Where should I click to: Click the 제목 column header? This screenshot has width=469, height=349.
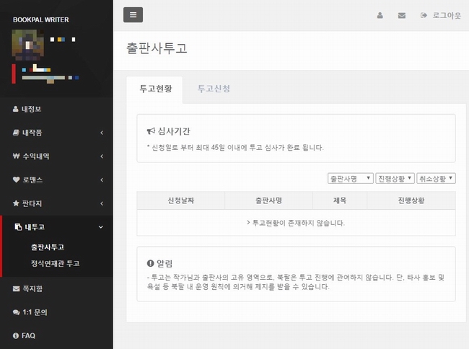coord(340,200)
